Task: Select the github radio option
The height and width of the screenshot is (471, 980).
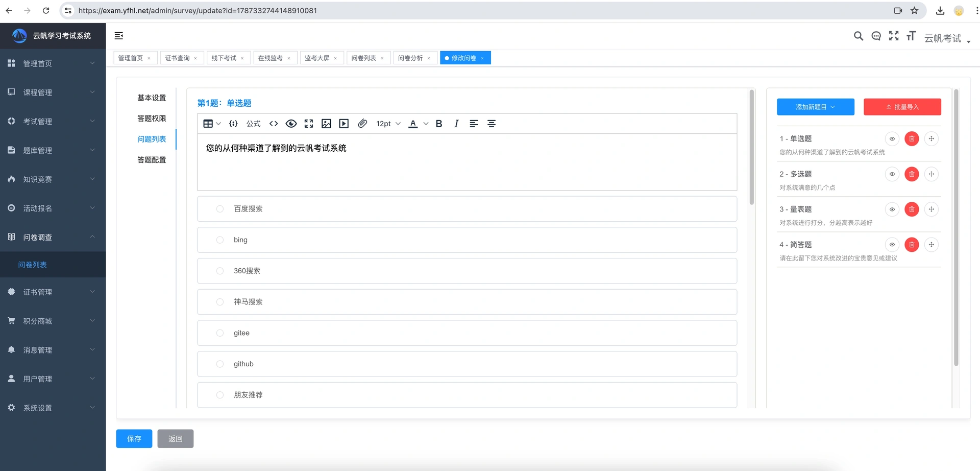Action: pyautogui.click(x=220, y=364)
